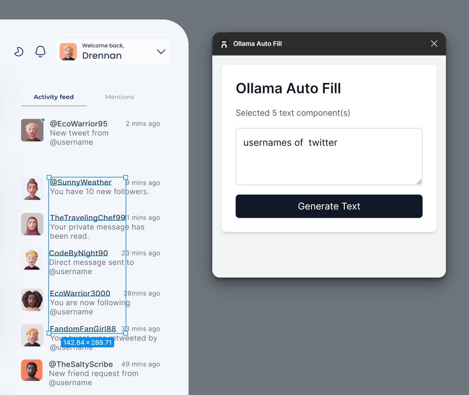Click the Ollama plugin logo icon

tap(224, 44)
